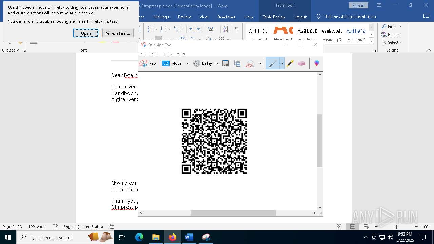Open the Mode dropdown arrow
Image resolution: width=434 pixels, height=244 pixels.
pyautogui.click(x=188, y=63)
